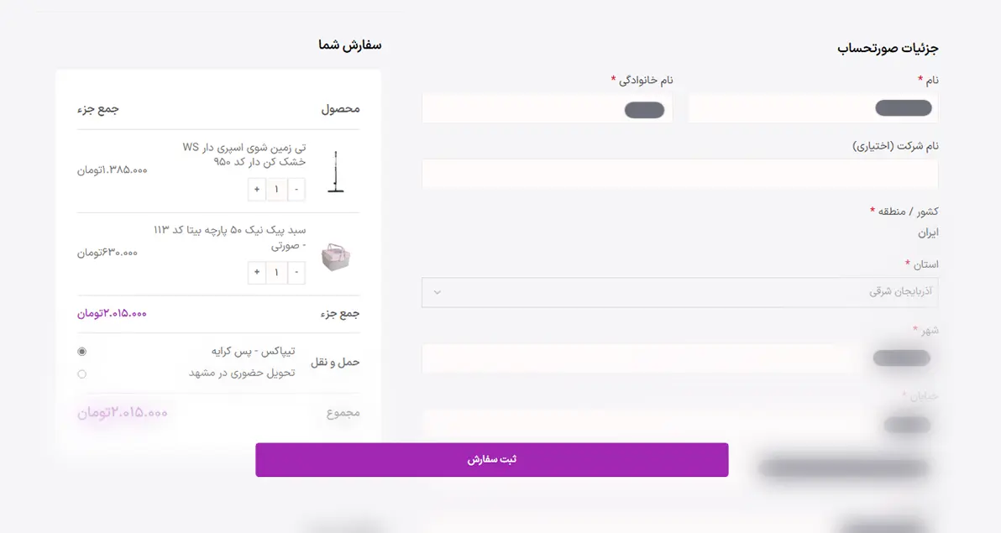This screenshot has width=1001, height=533.
Task: Click the spray mop quantity number box
Action: click(x=276, y=190)
